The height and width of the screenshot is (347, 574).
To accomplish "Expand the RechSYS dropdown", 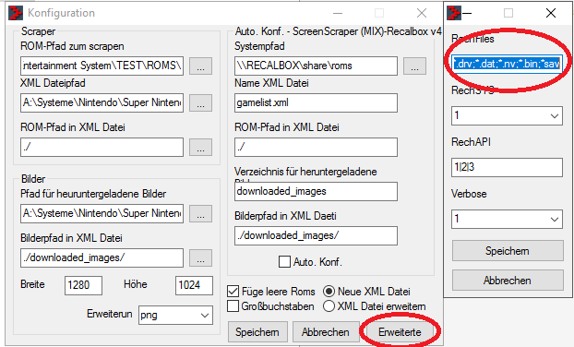I will 507,116.
